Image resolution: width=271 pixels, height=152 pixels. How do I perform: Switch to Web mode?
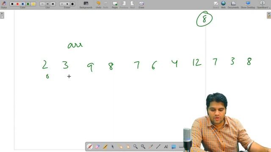(x=223, y=5)
